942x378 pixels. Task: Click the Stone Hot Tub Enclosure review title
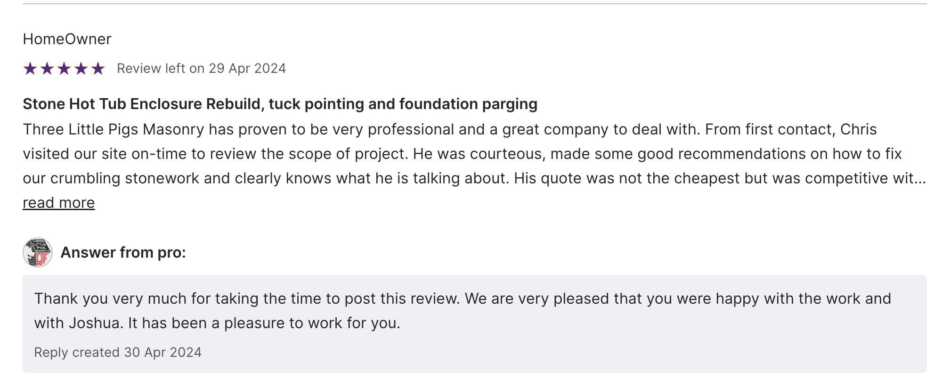click(x=280, y=104)
